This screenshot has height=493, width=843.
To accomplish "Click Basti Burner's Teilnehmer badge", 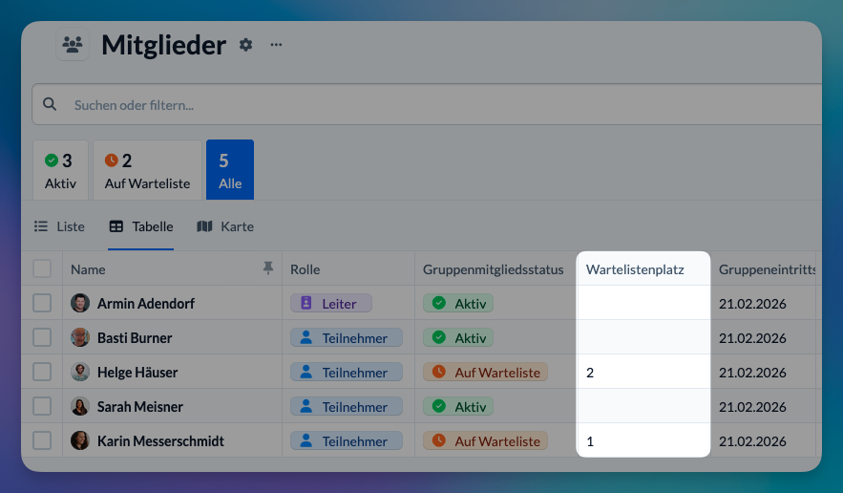I will 347,337.
